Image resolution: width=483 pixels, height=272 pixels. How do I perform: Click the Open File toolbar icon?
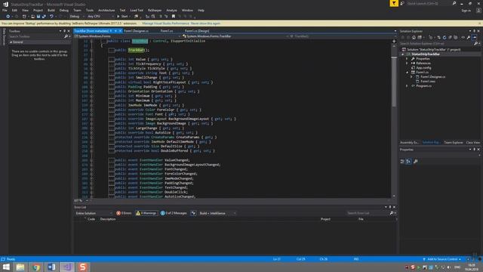coord(32,17)
